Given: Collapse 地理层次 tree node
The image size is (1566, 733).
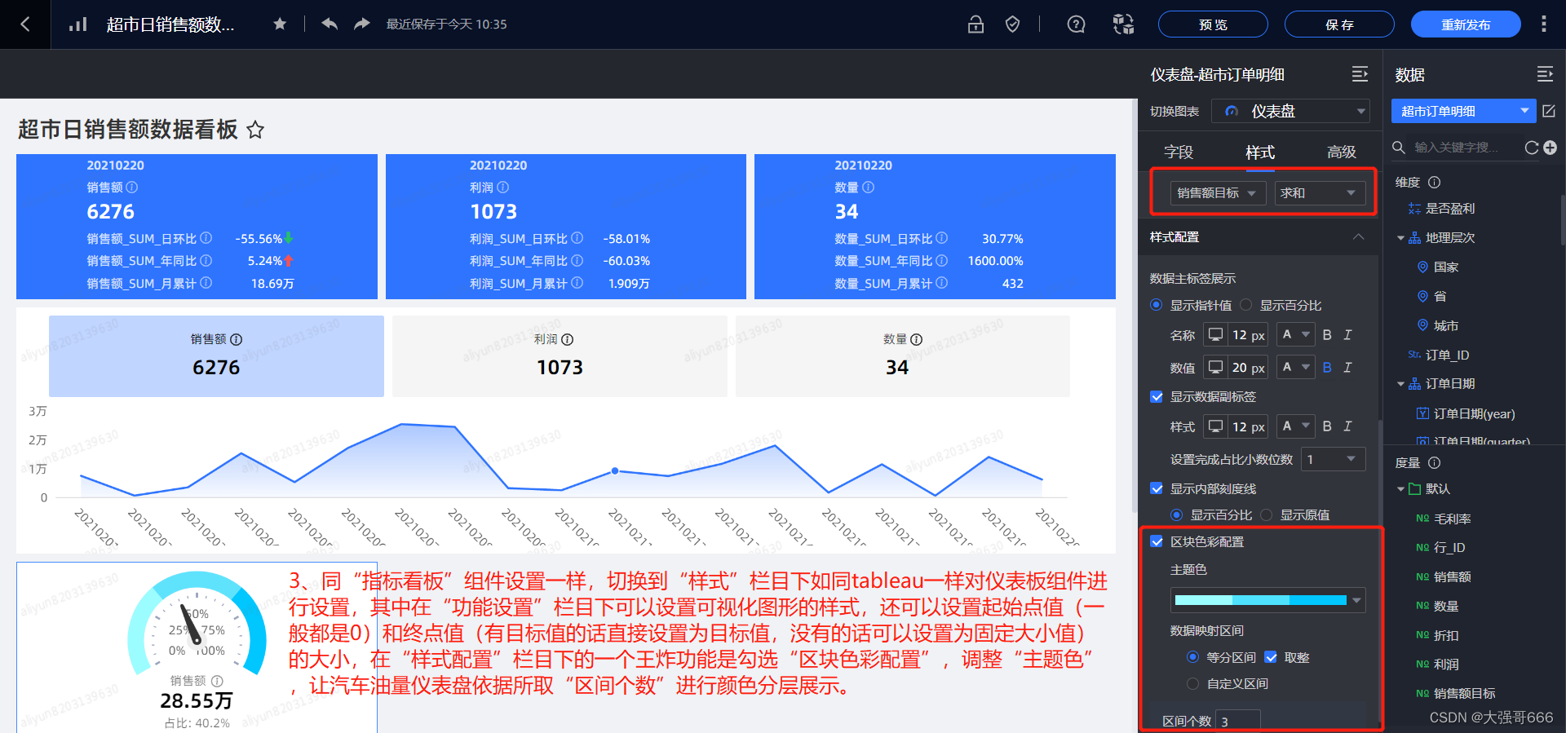Looking at the screenshot, I should pyautogui.click(x=1400, y=238).
